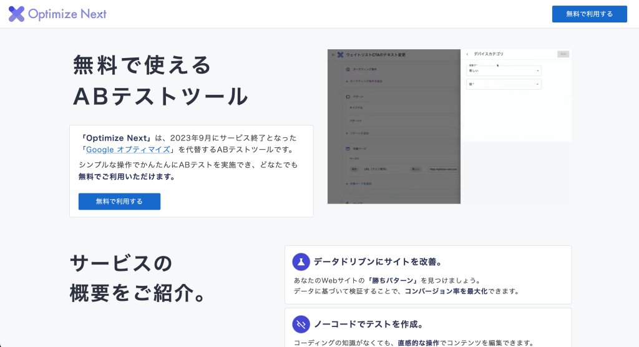This screenshot has width=639, height=347.
Task: Click the bold コンバージョン率を最大化 text
Action: click(x=446, y=291)
